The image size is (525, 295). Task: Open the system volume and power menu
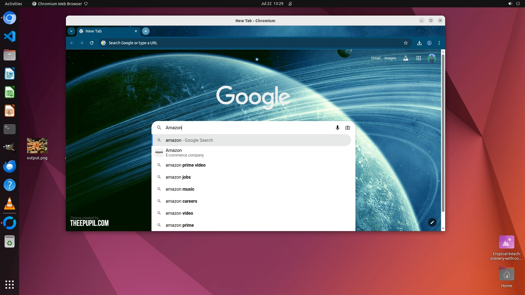click(x=514, y=4)
